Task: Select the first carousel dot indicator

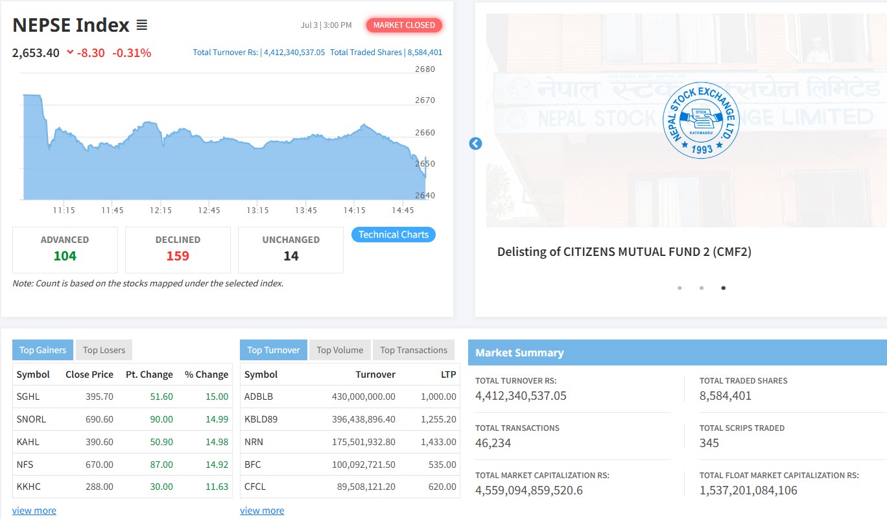Action: click(x=680, y=288)
